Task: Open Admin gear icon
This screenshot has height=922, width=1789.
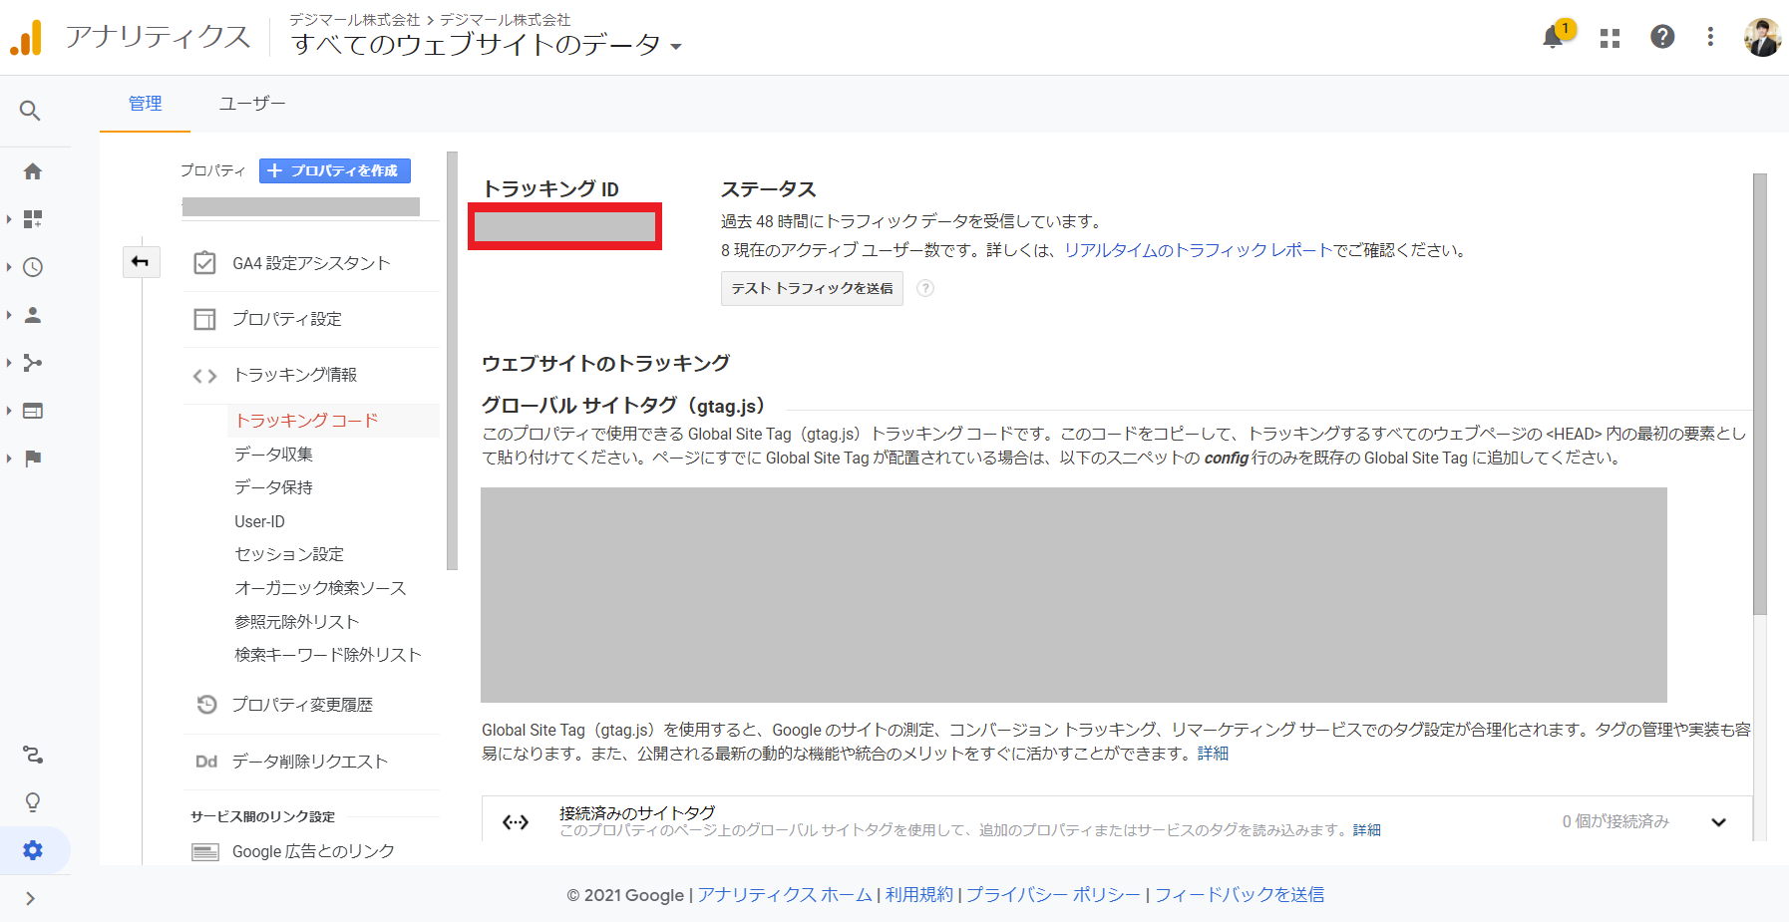Action: (x=33, y=850)
